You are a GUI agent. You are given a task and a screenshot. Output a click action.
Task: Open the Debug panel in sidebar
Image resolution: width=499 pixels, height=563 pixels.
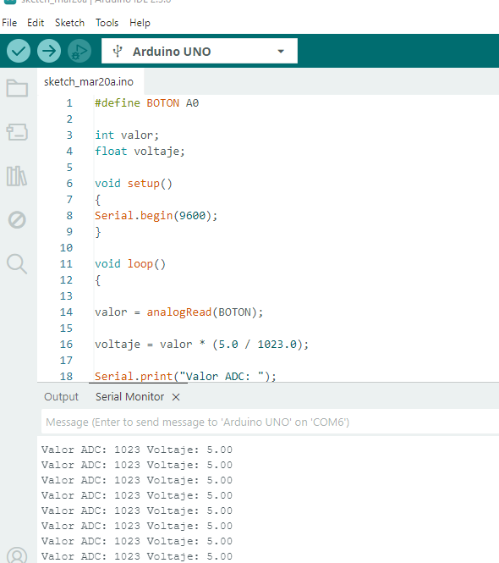click(17, 220)
